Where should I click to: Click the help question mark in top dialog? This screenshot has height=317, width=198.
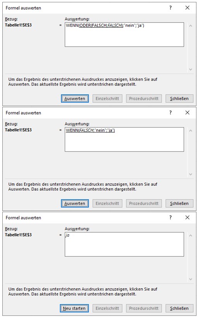(x=170, y=8)
